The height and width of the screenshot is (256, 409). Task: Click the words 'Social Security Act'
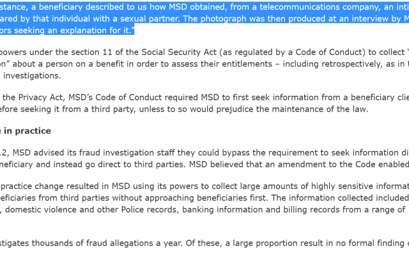[x=179, y=52]
